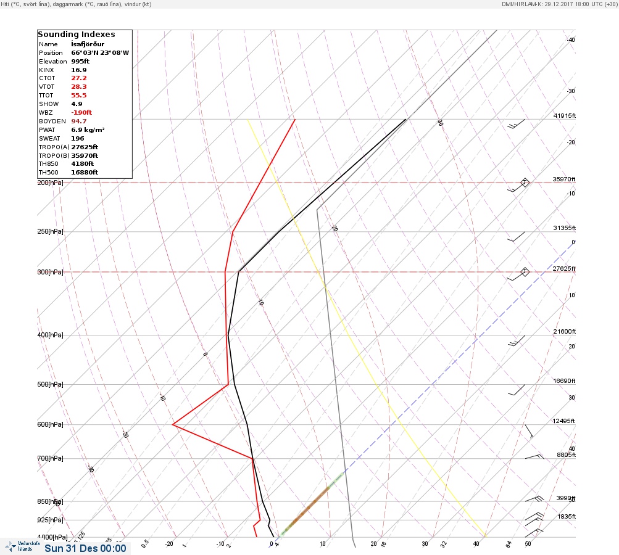
Task: Click the SHOW value 4.9
Action: tap(77, 104)
